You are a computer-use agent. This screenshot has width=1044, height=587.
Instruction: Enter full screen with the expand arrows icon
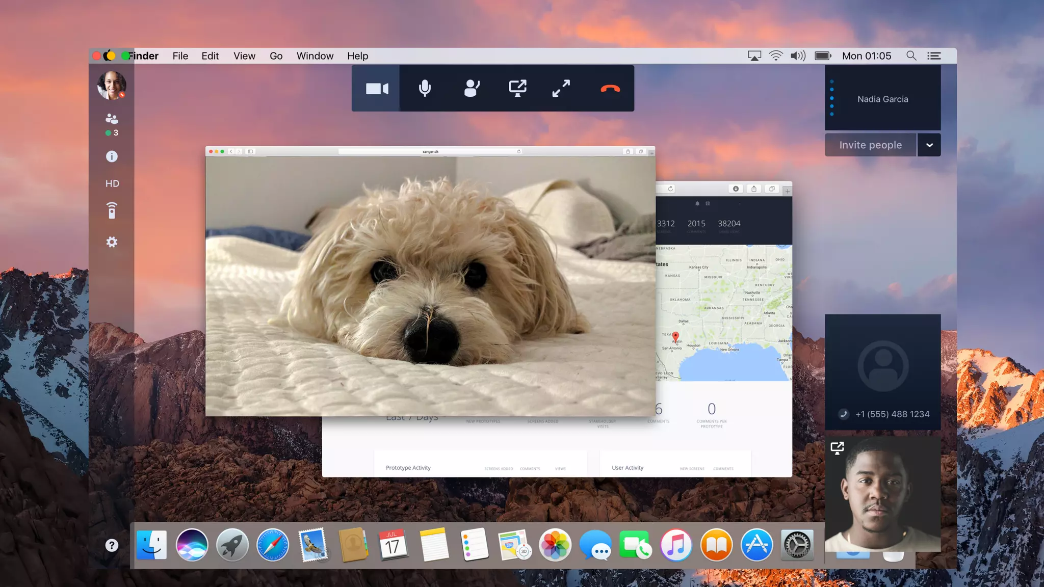tap(561, 89)
